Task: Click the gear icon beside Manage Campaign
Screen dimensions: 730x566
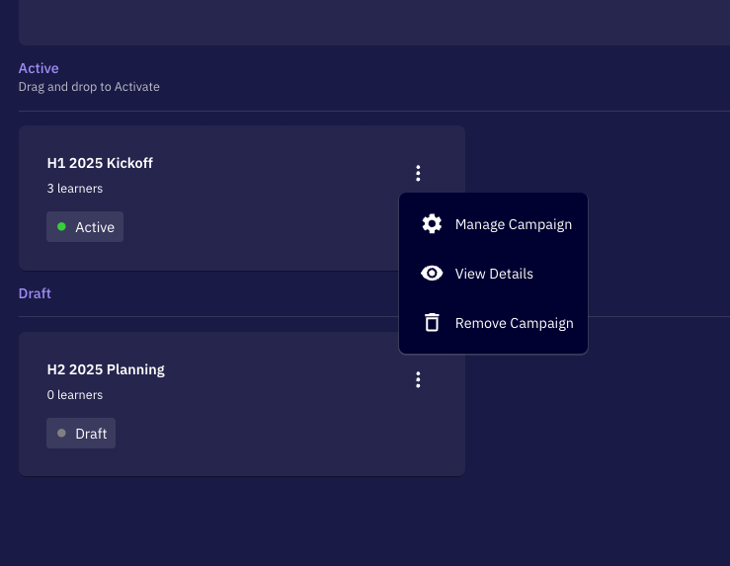Action: point(432,224)
